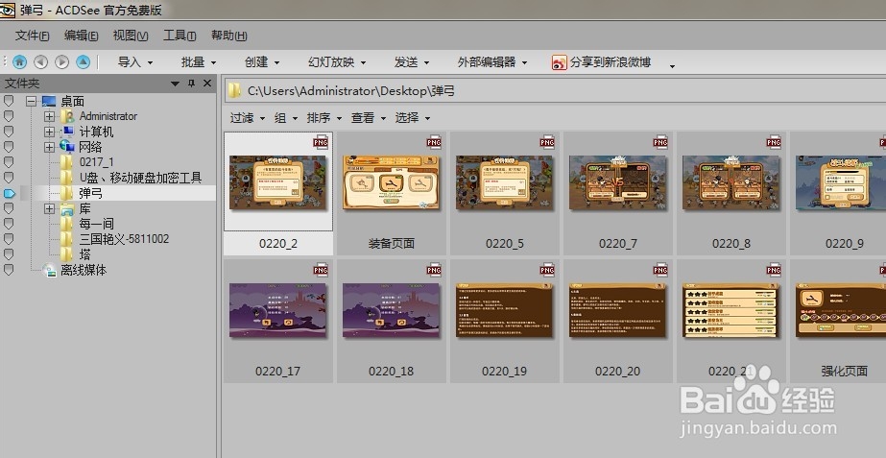Click the toolbar overflow arrow after 分享到新浪微博
The image size is (886, 458).
click(x=672, y=66)
